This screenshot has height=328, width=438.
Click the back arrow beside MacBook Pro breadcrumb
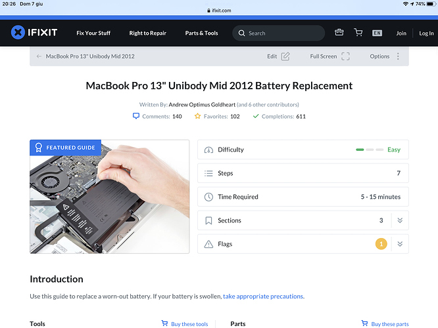[39, 56]
